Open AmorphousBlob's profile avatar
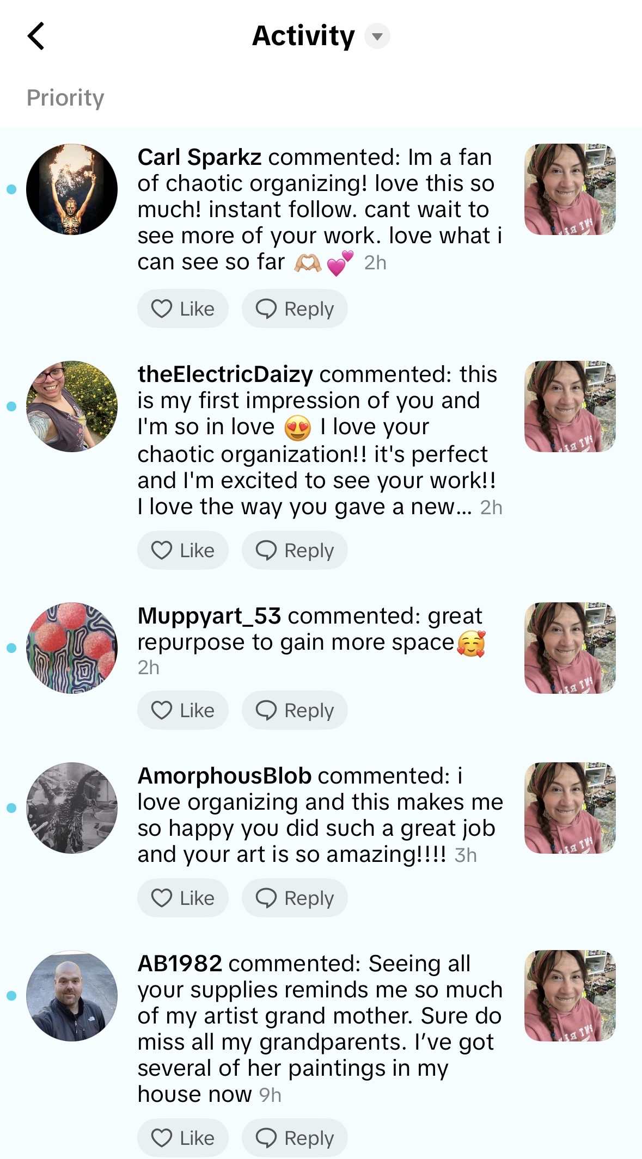Image resolution: width=642 pixels, height=1159 pixels. click(72, 808)
